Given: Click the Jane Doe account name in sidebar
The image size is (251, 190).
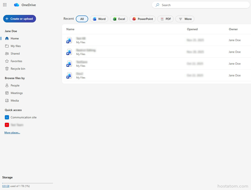Looking at the screenshot, I should click(11, 31).
